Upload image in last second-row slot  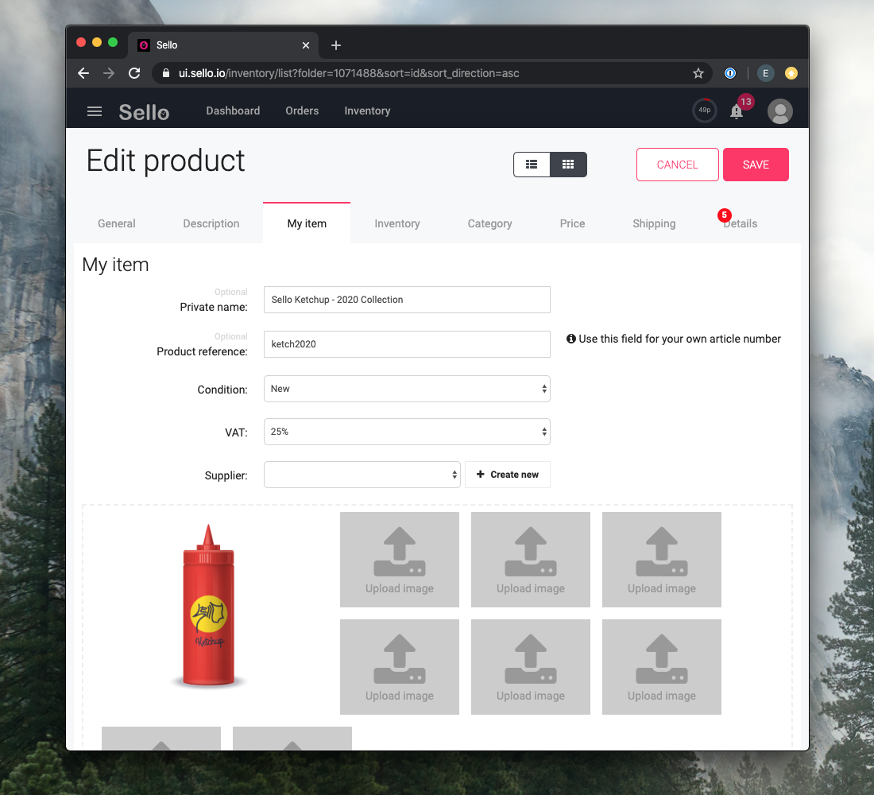coord(662,667)
